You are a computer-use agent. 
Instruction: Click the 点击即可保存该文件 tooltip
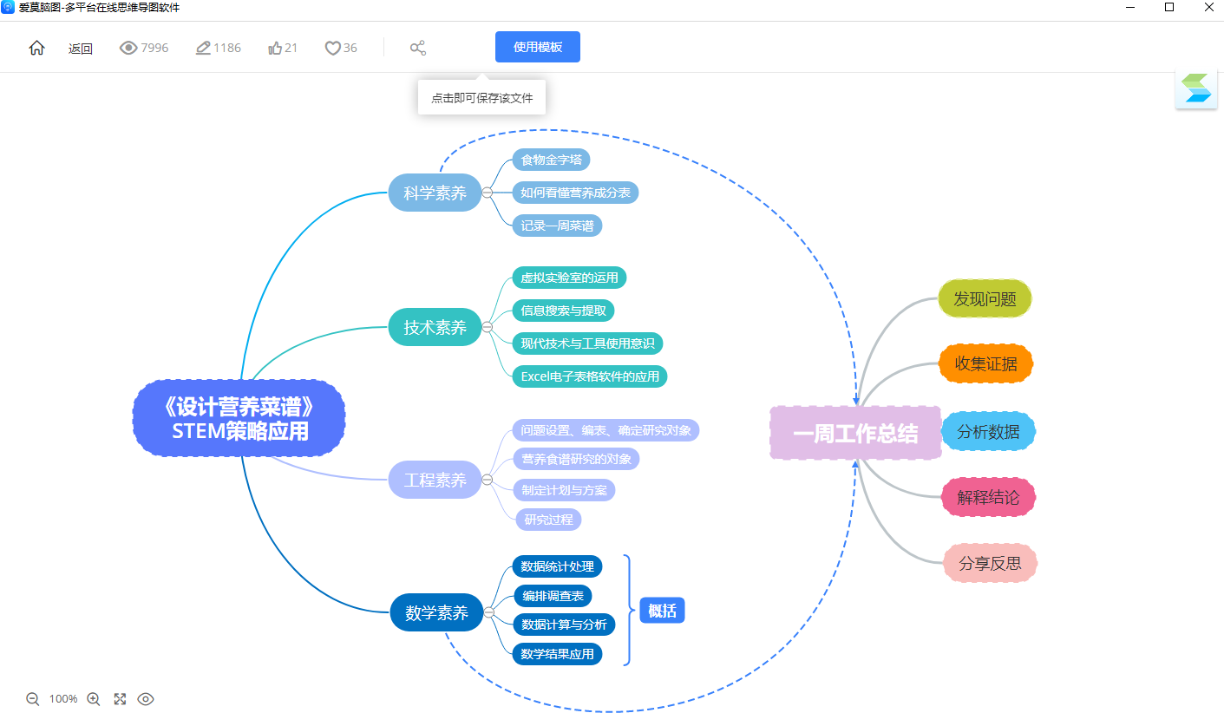tap(482, 98)
